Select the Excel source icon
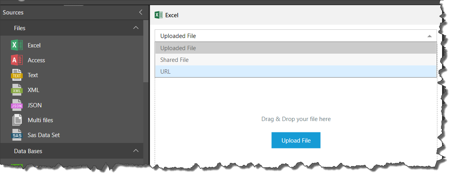 tap(17, 45)
